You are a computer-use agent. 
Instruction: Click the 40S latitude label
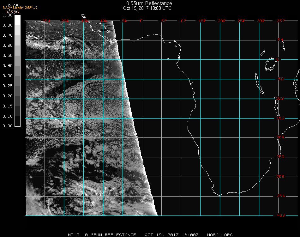click(x=280, y=216)
